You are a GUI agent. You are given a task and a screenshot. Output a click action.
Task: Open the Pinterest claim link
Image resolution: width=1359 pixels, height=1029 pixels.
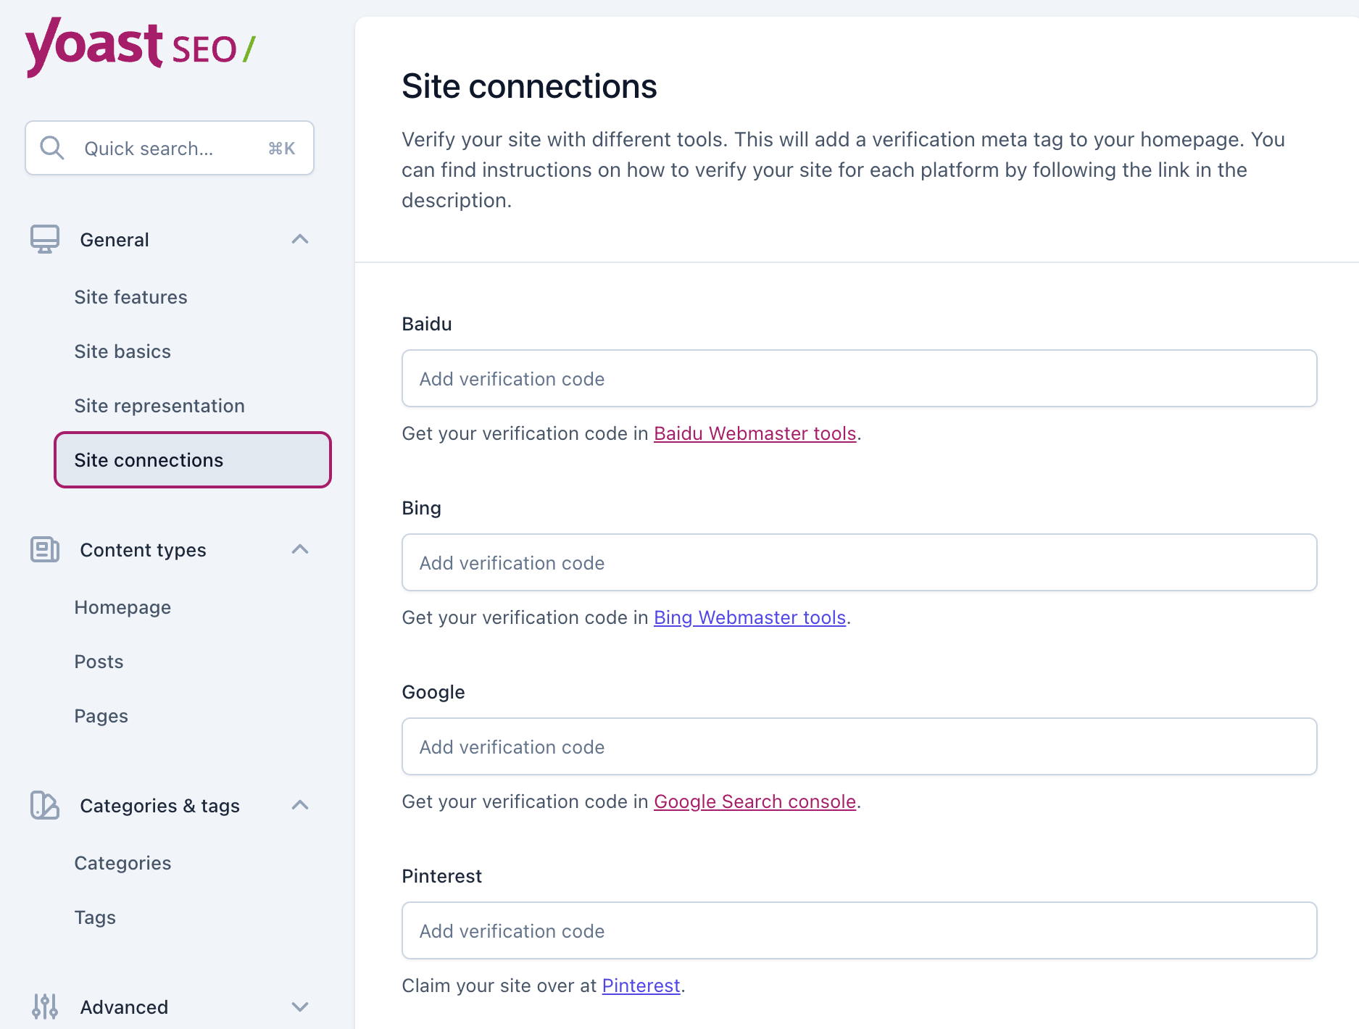641,986
